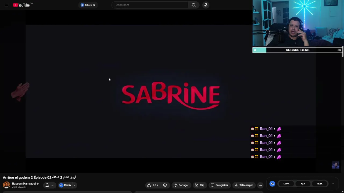Open the YouTube hamburger guide menu

click(x=6, y=5)
